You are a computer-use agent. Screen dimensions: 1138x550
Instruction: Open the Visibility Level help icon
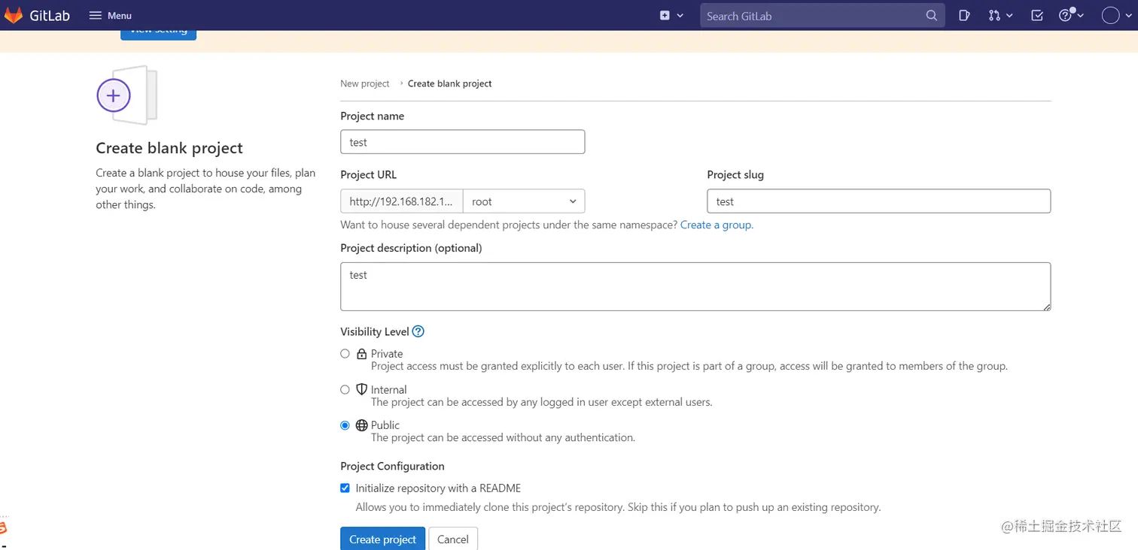(x=418, y=331)
